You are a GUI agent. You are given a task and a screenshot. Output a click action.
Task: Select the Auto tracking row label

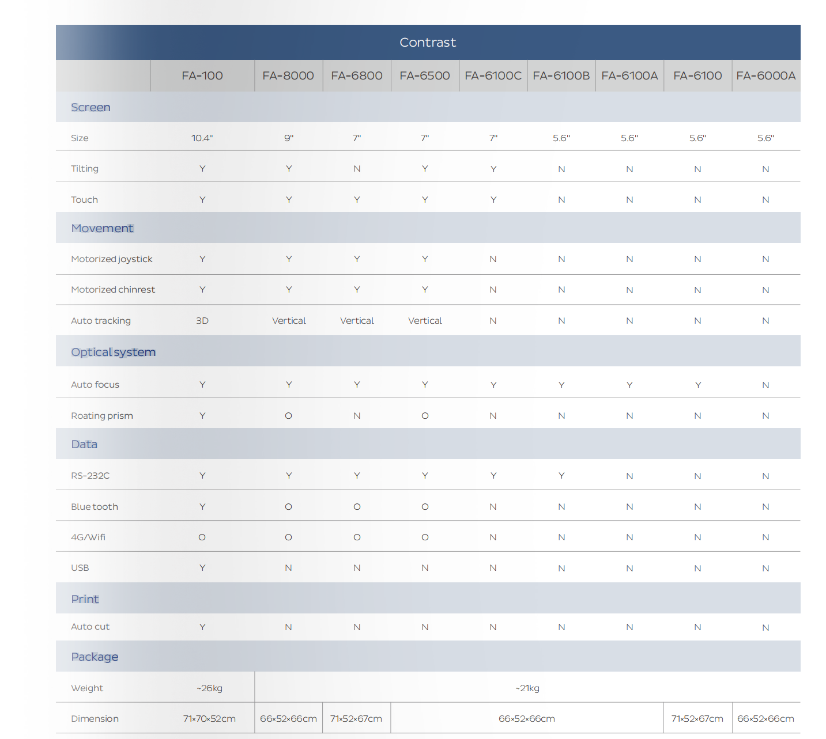[x=101, y=321]
